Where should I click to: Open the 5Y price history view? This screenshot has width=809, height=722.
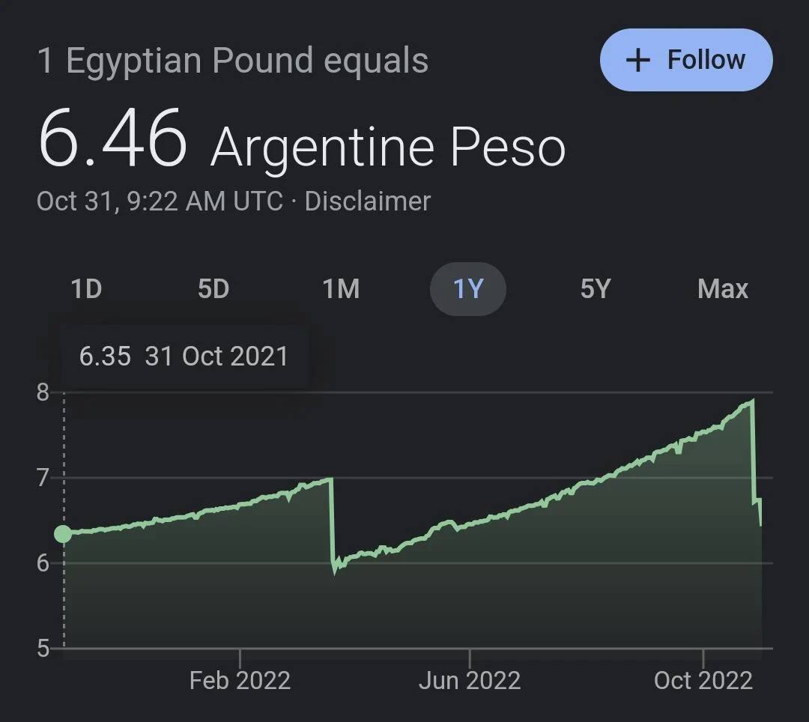pyautogui.click(x=595, y=289)
